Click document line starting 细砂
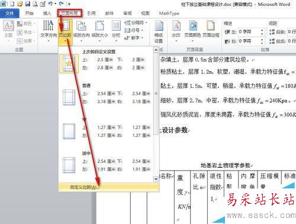The width and height of the screenshot is (296, 224). coord(226,101)
